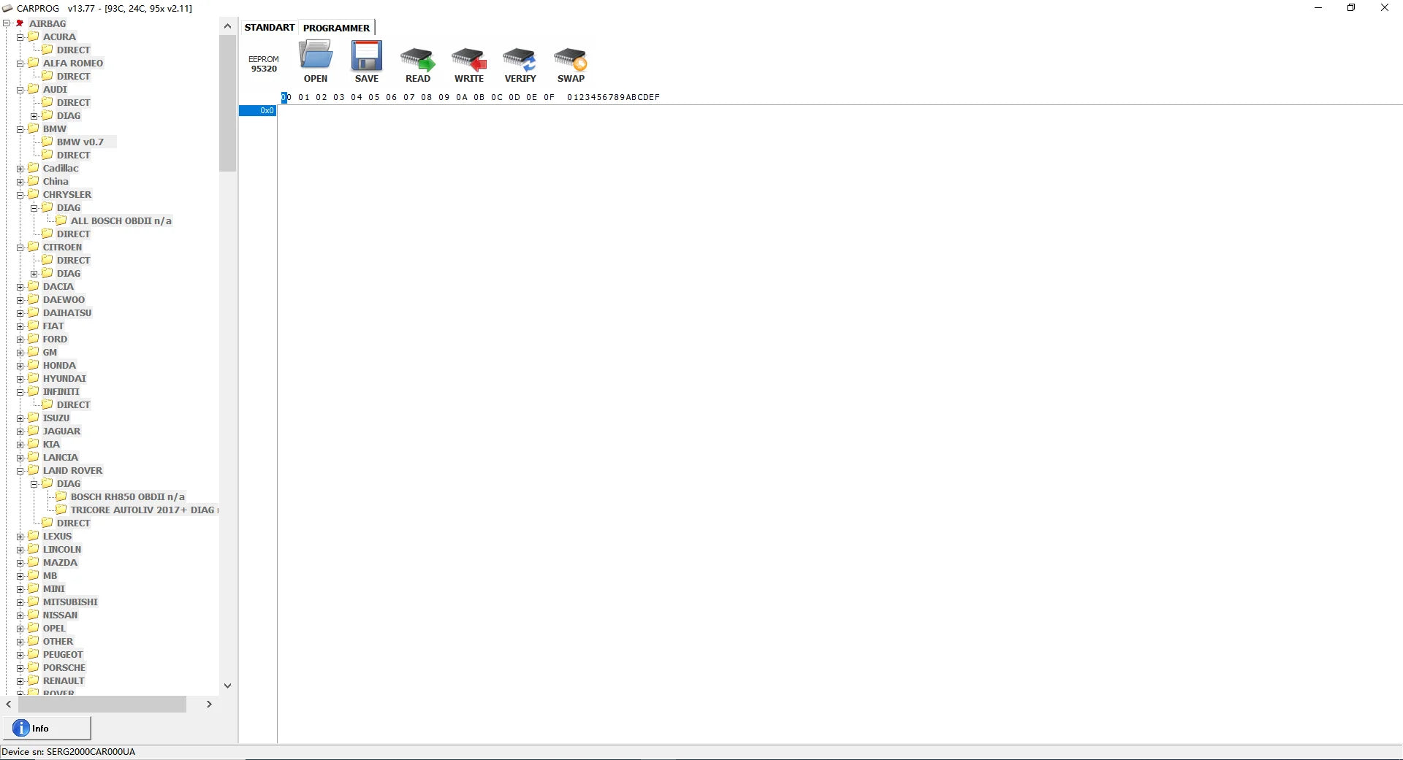Screen dimensions: 1403x760
Task: Click the WRITE chip icon
Action: (x=469, y=59)
